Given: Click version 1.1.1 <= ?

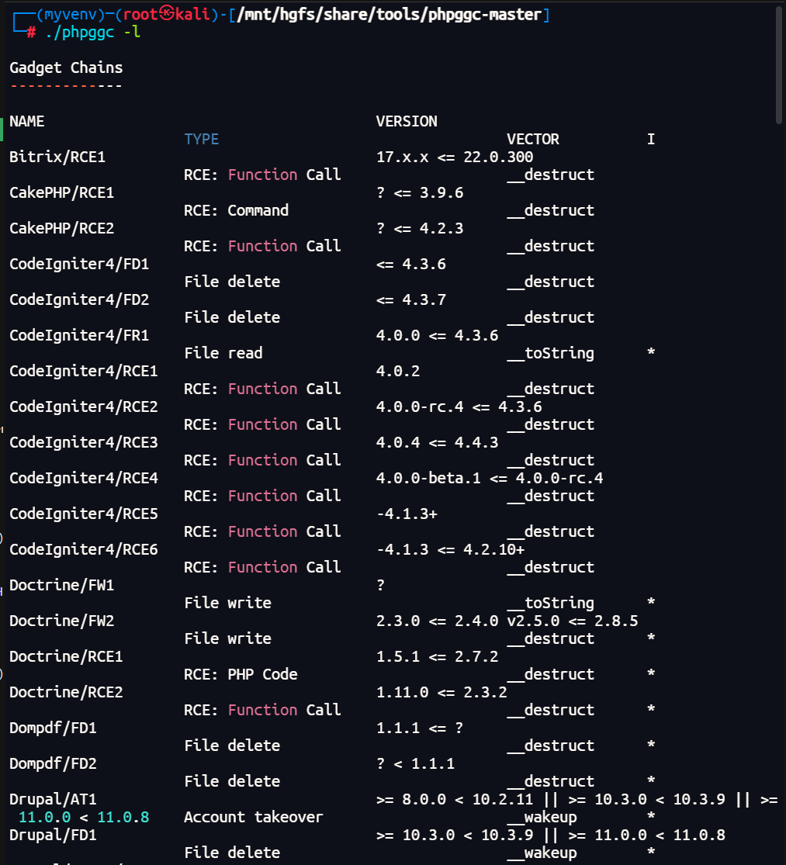Looking at the screenshot, I should tap(420, 728).
